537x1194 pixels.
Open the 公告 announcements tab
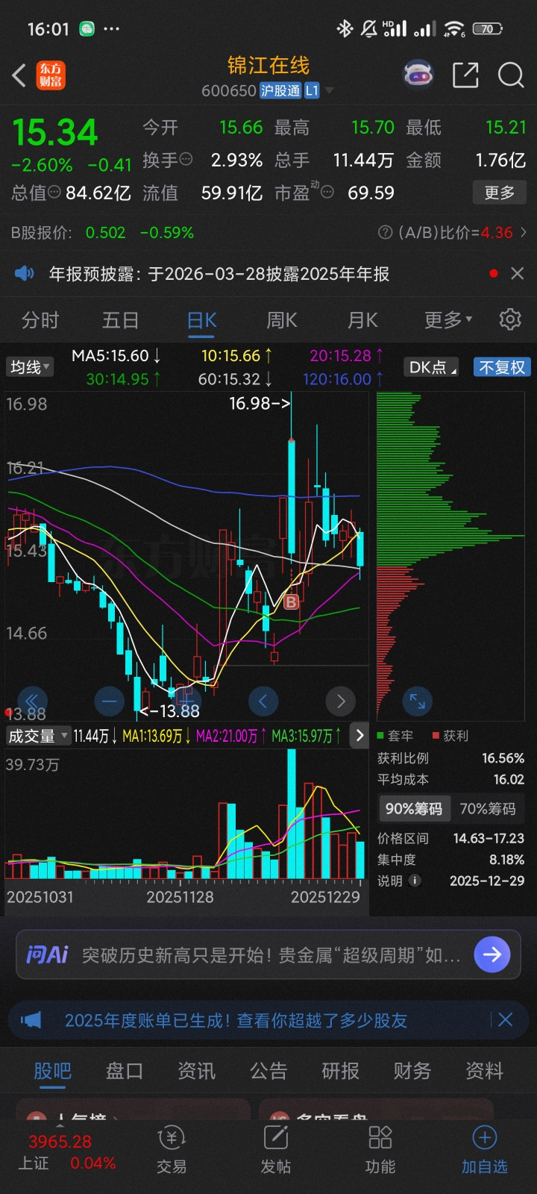(268, 1071)
